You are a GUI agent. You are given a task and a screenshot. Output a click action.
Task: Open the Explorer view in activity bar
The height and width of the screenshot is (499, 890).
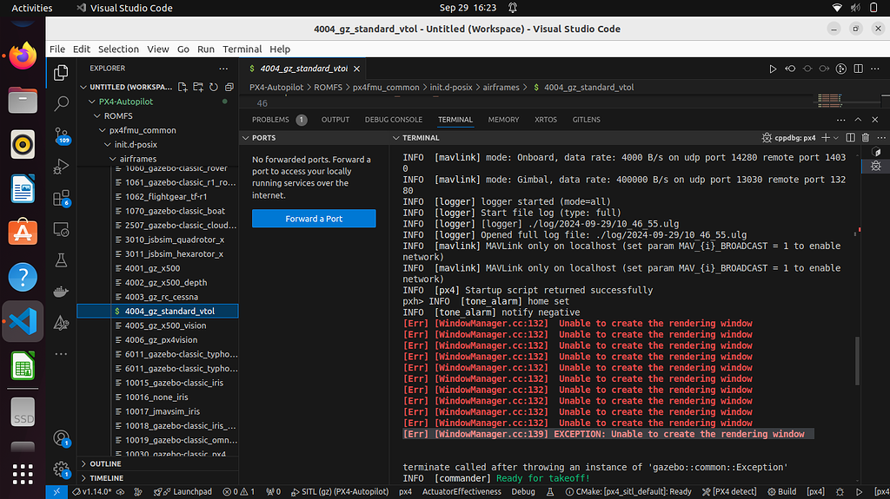(61, 73)
